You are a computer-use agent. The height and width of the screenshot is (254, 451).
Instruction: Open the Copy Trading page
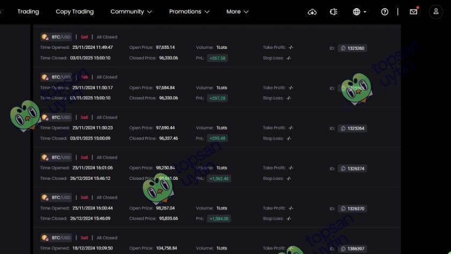[x=75, y=12]
